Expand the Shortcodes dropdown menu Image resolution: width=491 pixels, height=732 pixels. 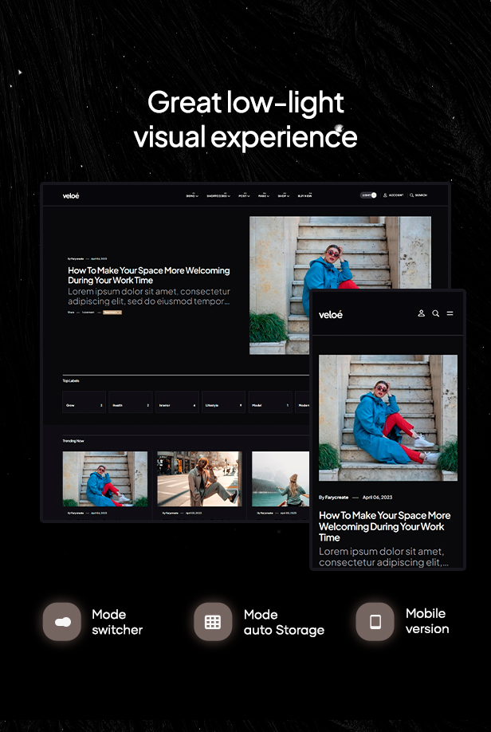[218, 195]
